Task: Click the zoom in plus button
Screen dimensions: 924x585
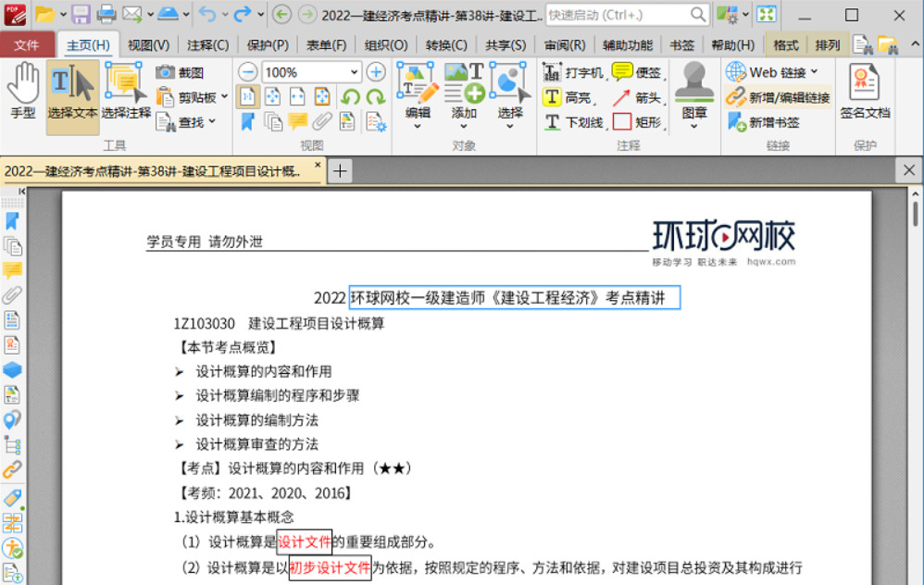Action: tap(375, 72)
